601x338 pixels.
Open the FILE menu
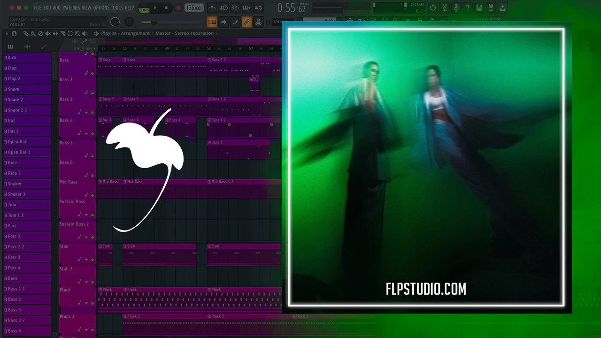[38, 8]
